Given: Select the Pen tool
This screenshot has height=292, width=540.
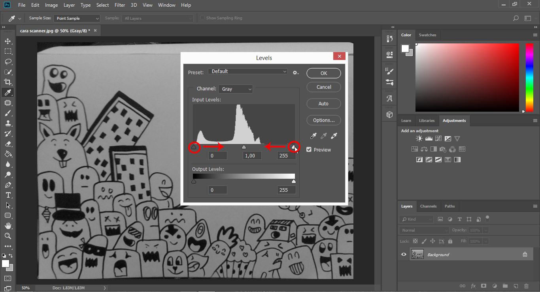Looking at the screenshot, I should click(x=8, y=185).
